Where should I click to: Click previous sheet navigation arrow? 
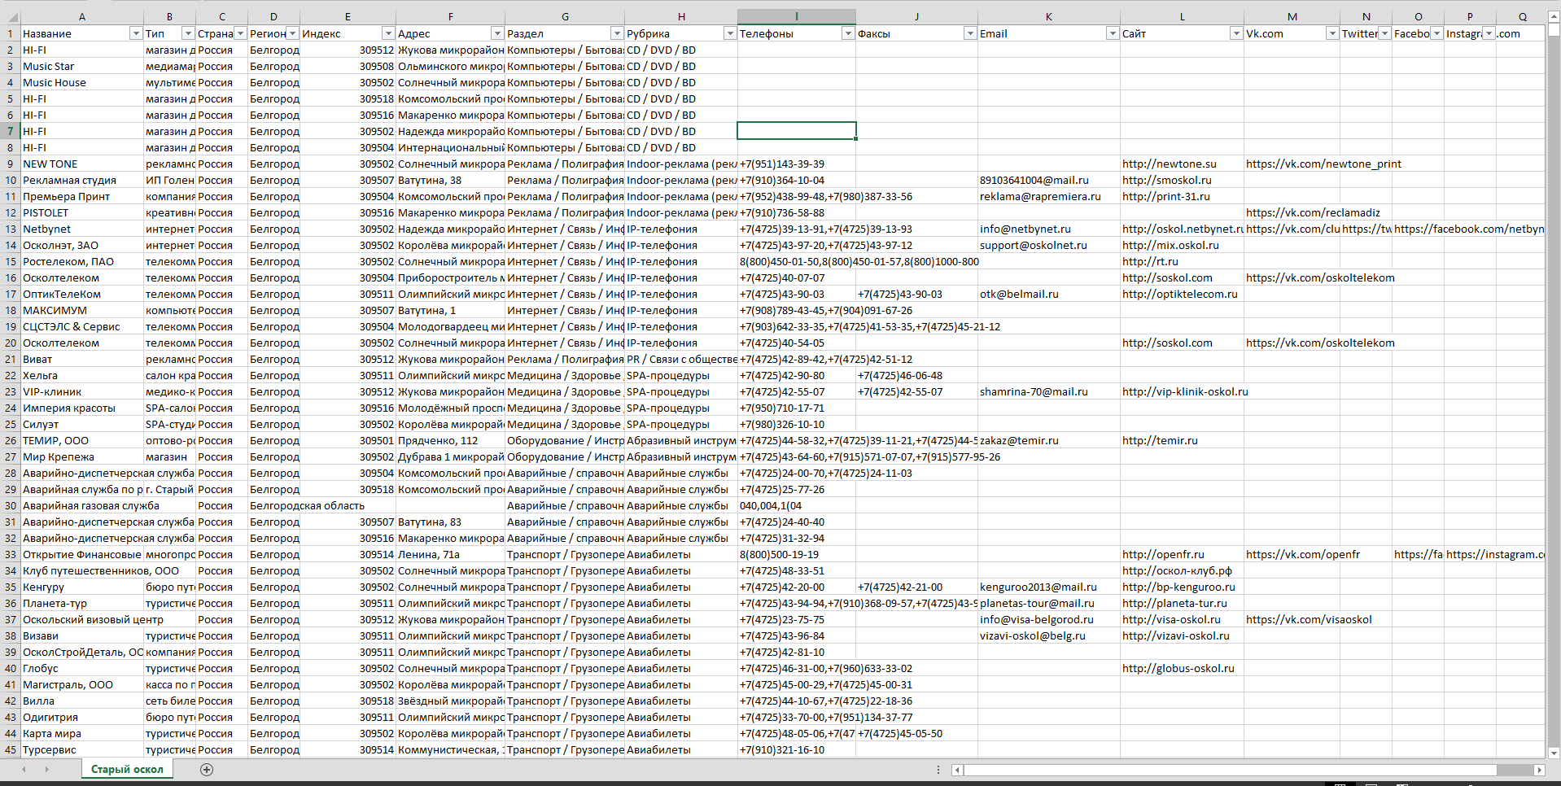coord(24,770)
